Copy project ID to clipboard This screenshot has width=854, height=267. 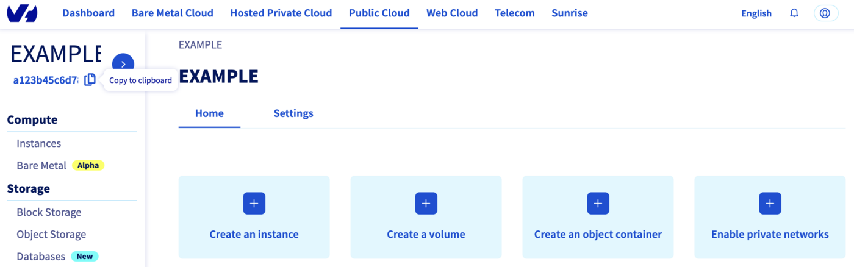[x=90, y=80]
